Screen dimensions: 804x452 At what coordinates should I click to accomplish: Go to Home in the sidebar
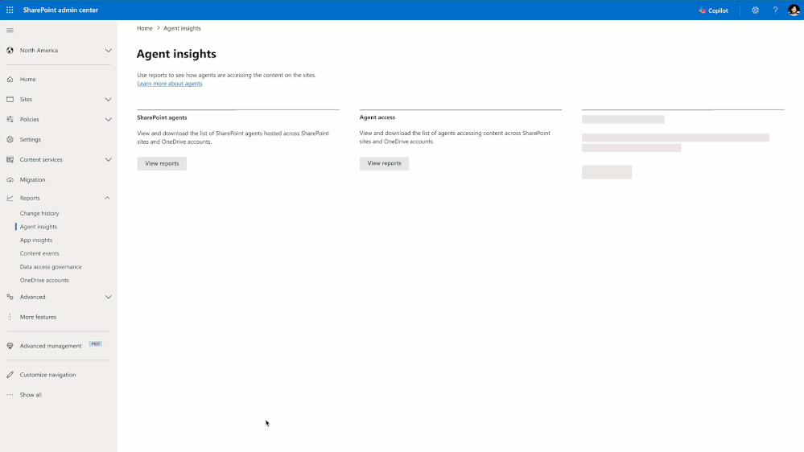[27, 80]
